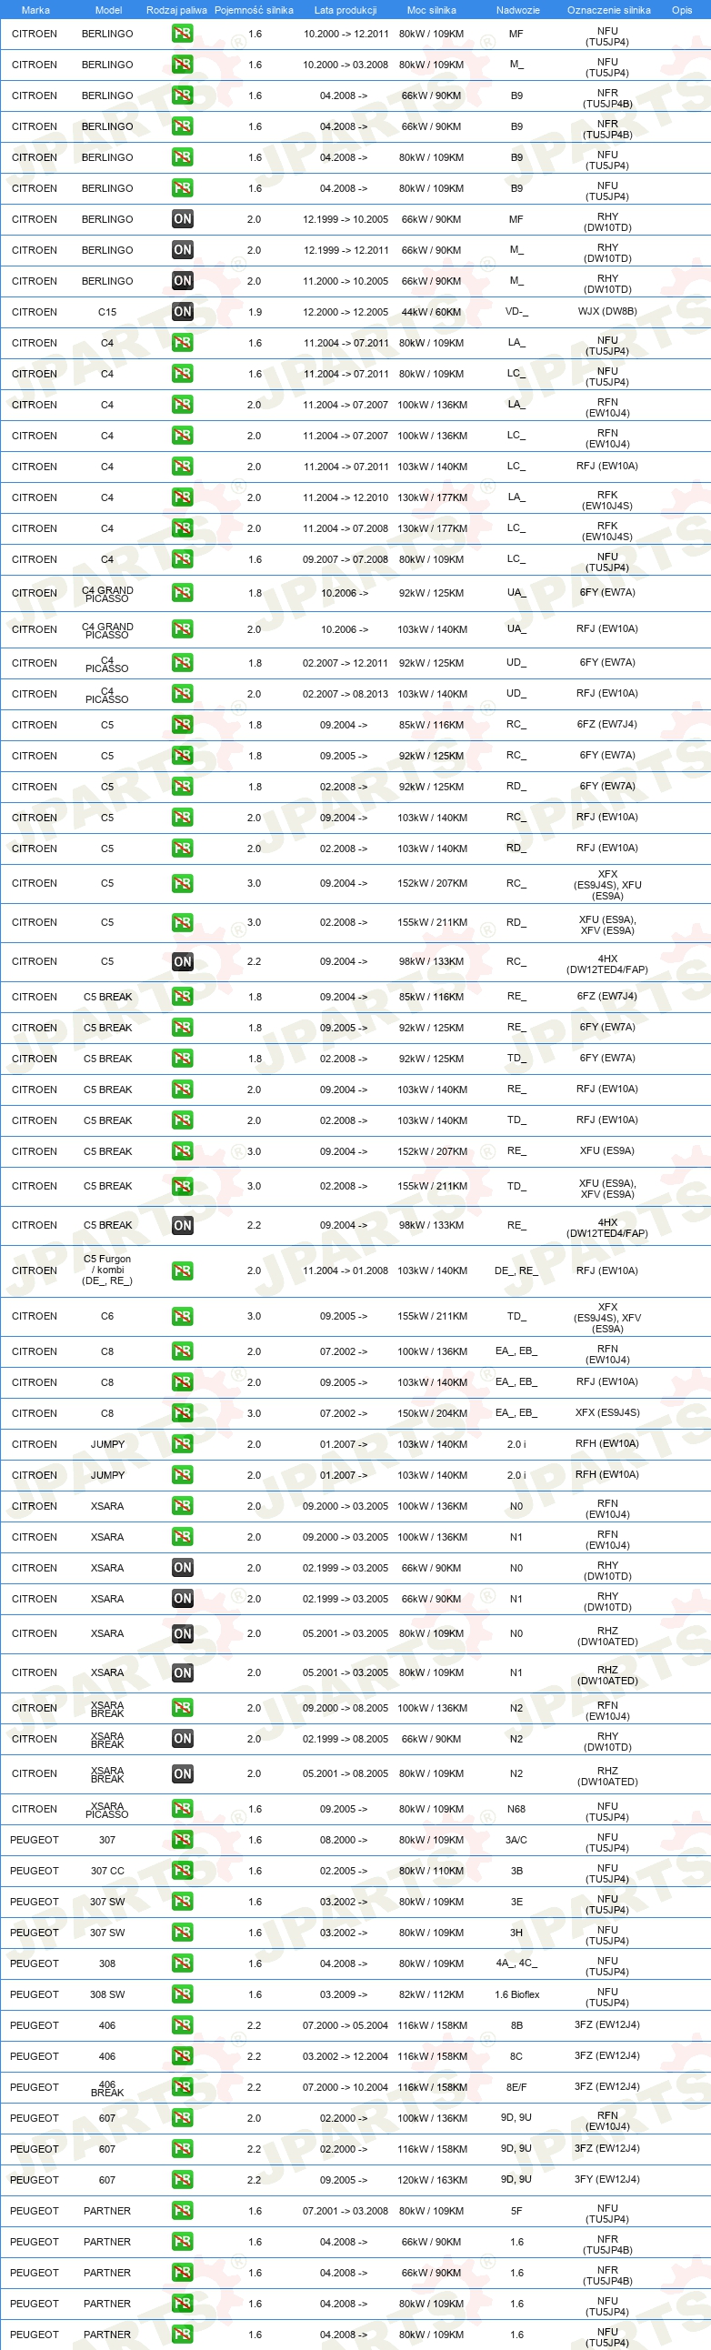Click the diesel ON icon in the C15 row

coord(183,312)
